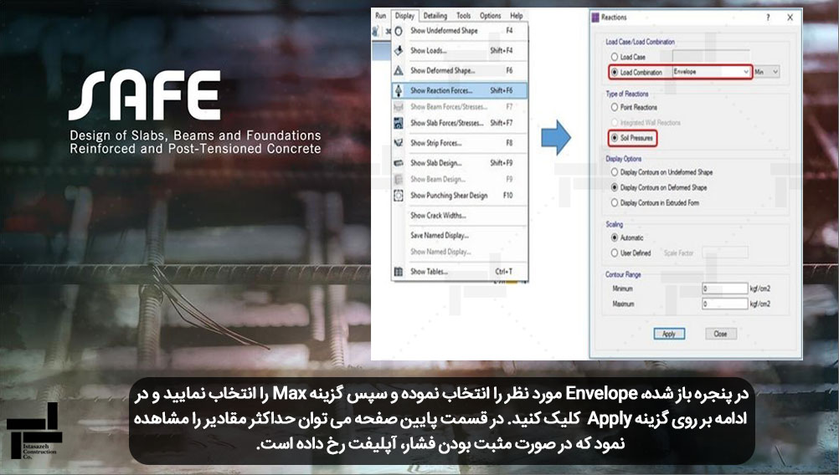Open the Options menu
Screen dimensions: 839x475
tap(490, 16)
